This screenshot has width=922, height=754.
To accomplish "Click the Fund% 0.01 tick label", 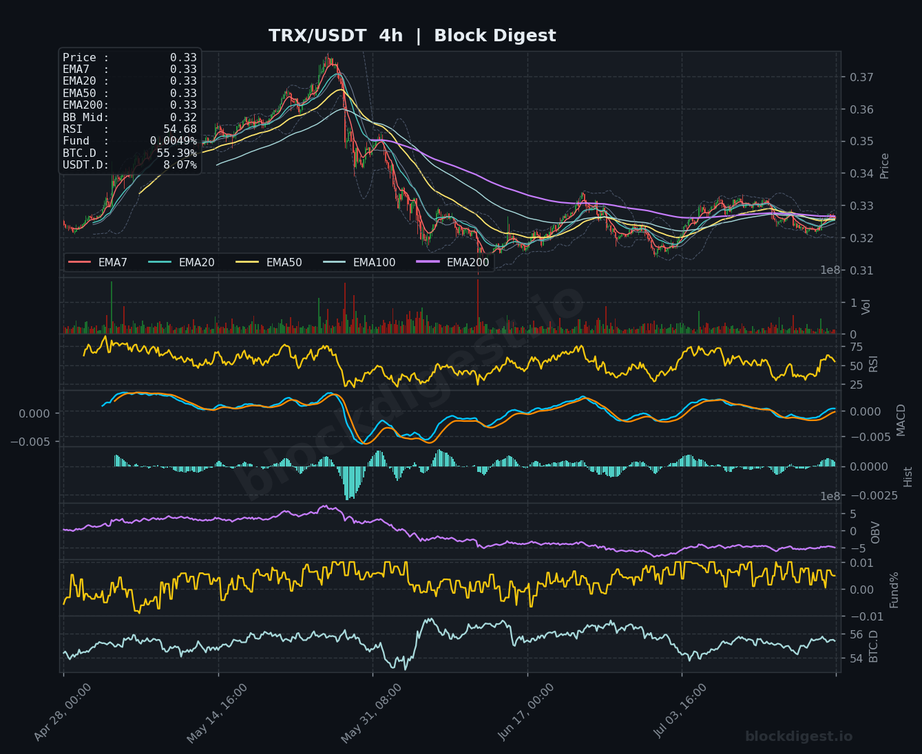I will (x=862, y=563).
